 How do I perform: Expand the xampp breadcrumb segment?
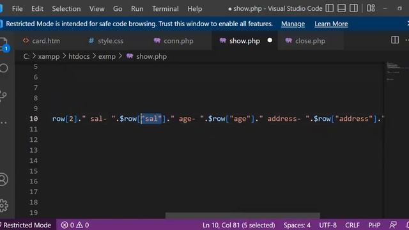tap(49, 56)
